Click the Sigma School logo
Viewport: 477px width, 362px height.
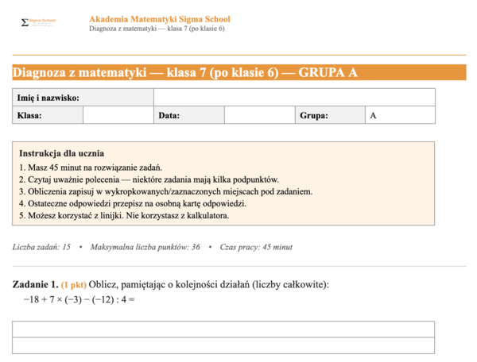tap(38, 22)
